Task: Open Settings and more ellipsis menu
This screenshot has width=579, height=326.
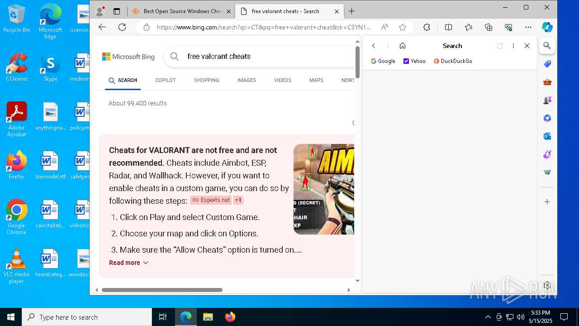Action: (x=528, y=27)
